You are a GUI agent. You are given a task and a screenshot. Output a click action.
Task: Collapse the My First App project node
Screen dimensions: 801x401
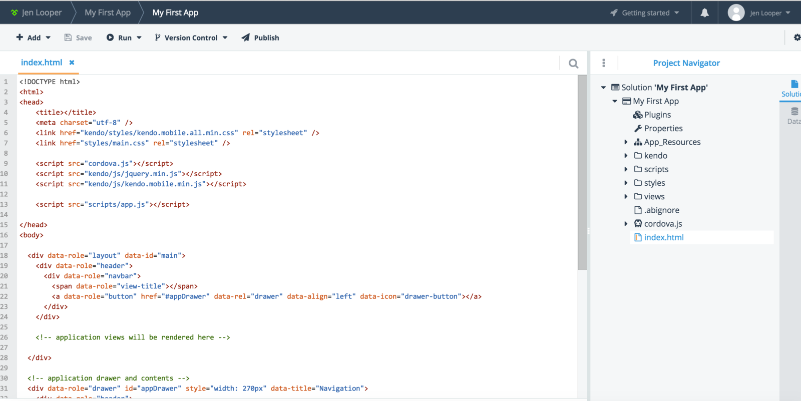point(615,101)
